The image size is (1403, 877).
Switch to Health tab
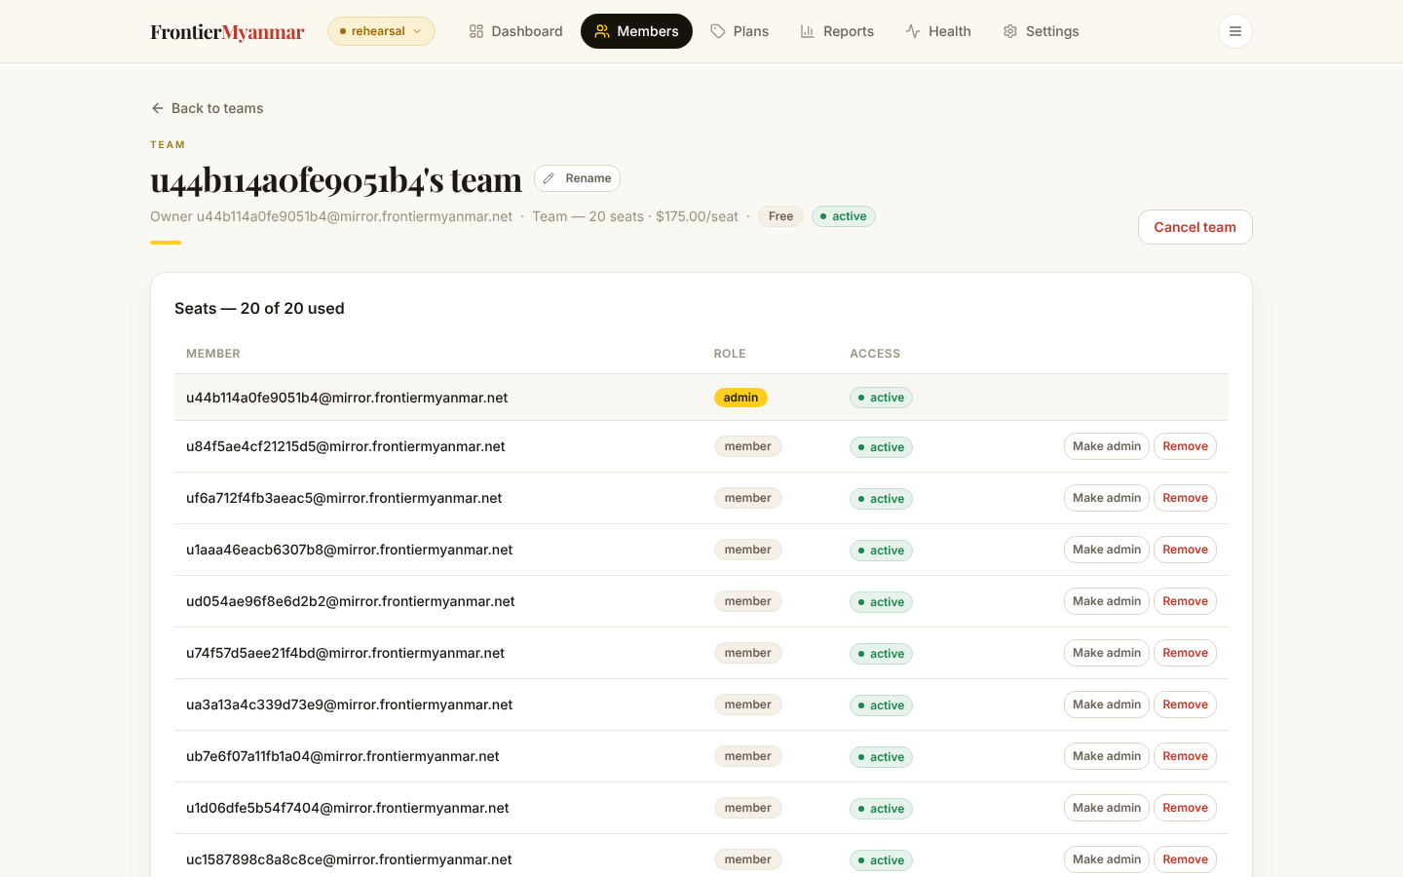[x=938, y=31]
